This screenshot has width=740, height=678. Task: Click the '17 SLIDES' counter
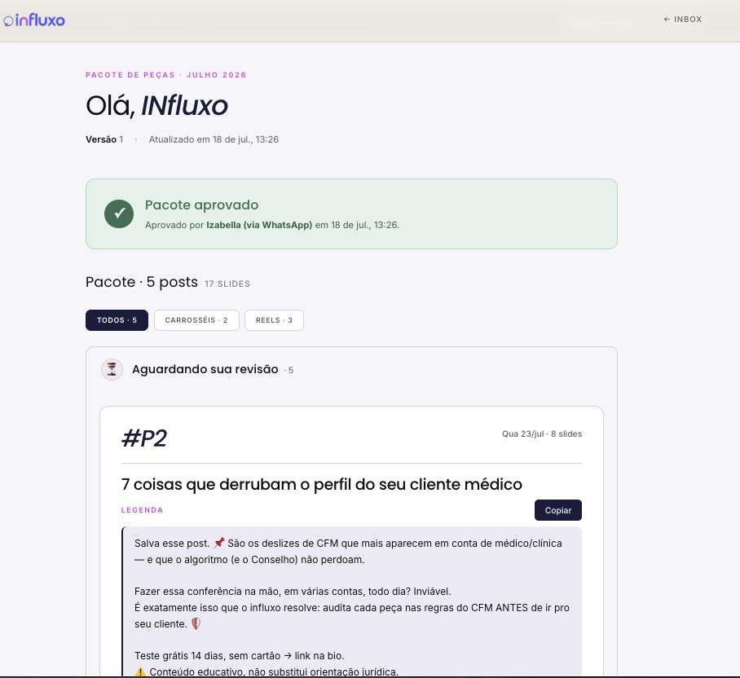point(227,284)
